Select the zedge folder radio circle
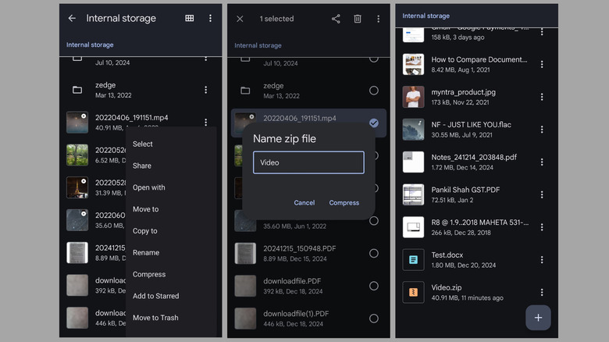The width and height of the screenshot is (609, 342). click(x=374, y=90)
